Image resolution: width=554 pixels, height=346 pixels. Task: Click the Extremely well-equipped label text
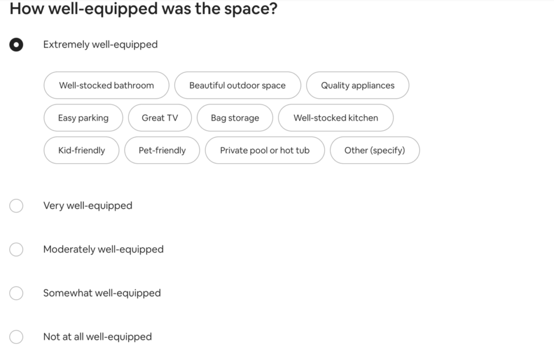point(100,45)
